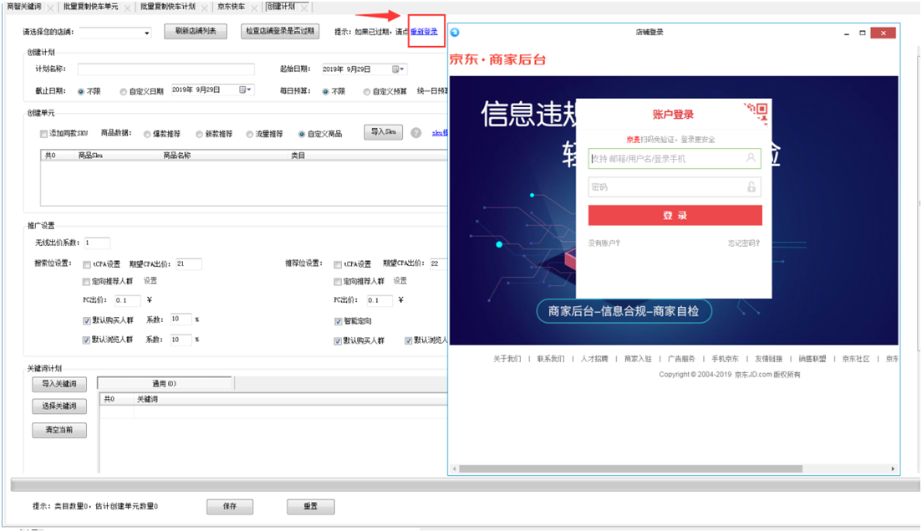Screen dimensions: 922x532
Task: Enable tCPA设置 under 搜索位设置
Action: (86, 265)
